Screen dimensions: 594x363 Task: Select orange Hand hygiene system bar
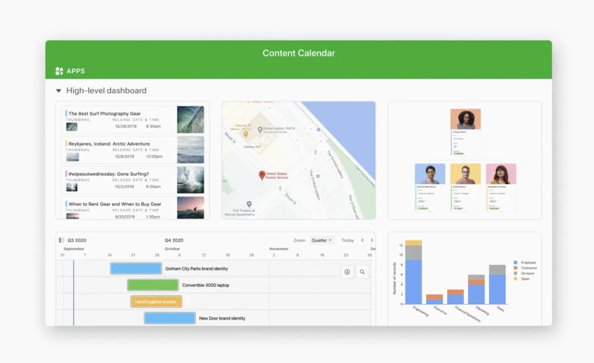[156, 302]
